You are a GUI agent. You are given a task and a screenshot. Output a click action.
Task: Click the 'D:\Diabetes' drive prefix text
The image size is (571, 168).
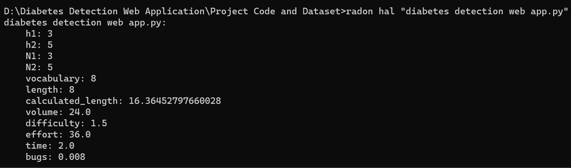point(34,11)
